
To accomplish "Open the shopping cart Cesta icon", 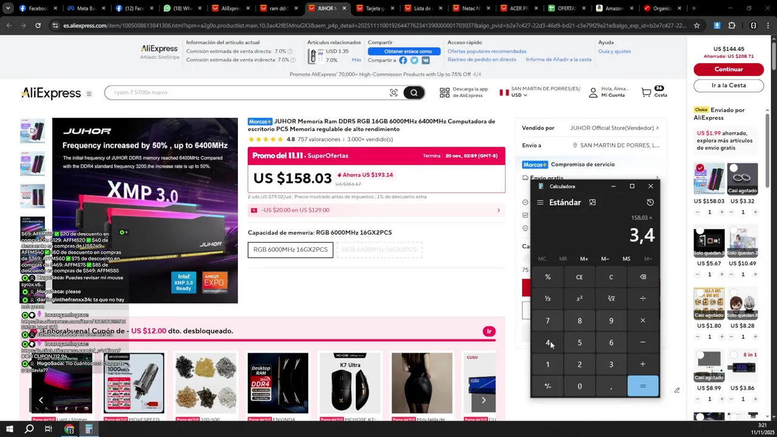I will coord(646,92).
